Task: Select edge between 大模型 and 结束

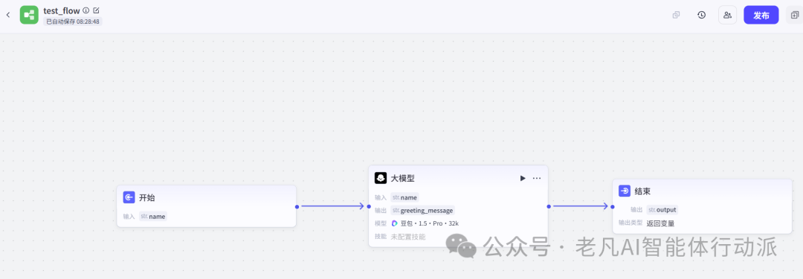Action: 581,206
